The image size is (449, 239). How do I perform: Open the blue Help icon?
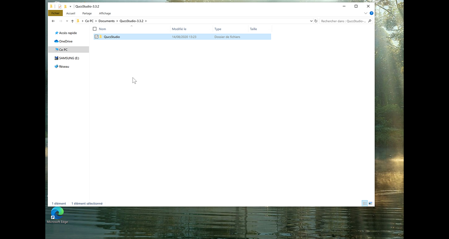(x=372, y=13)
